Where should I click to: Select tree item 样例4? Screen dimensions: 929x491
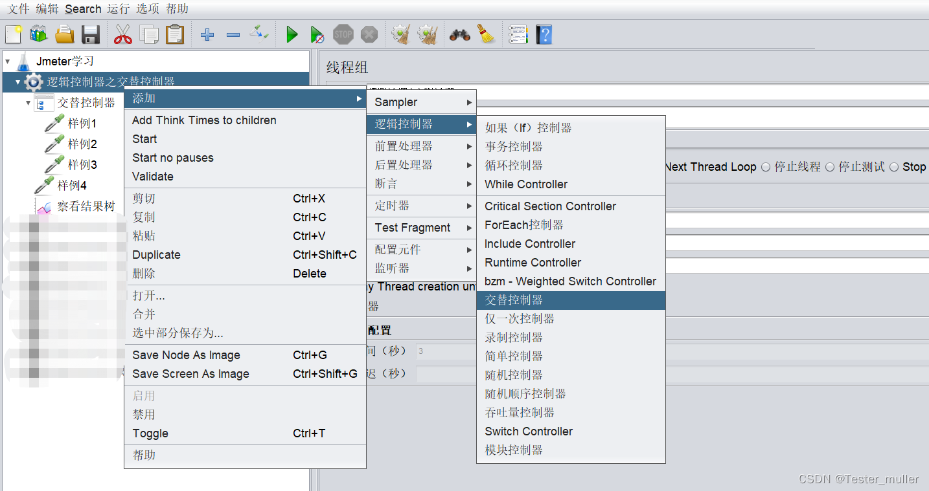pyautogui.click(x=72, y=186)
